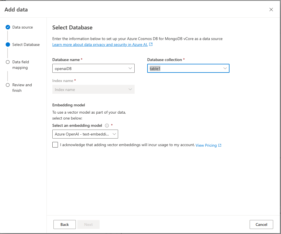Image resolution: width=281 pixels, height=234 pixels.
Task: Click the Back button
Action: [x=64, y=224]
